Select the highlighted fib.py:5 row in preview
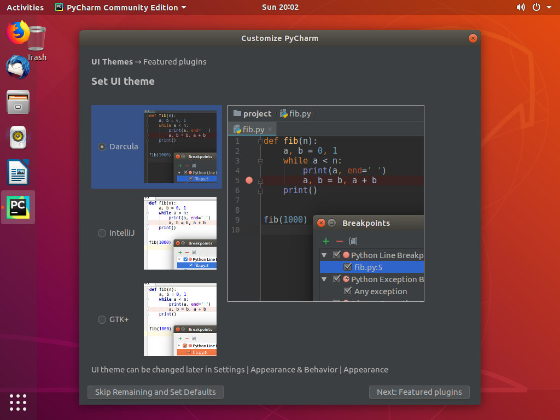This screenshot has height=420, width=560. (371, 267)
